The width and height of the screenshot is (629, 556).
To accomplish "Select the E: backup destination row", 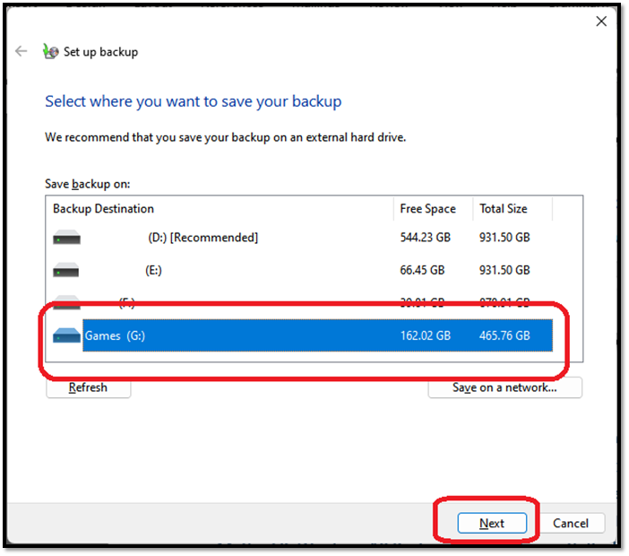I will coord(303,270).
